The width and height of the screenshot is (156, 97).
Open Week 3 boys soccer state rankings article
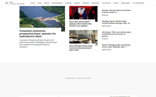116,46
